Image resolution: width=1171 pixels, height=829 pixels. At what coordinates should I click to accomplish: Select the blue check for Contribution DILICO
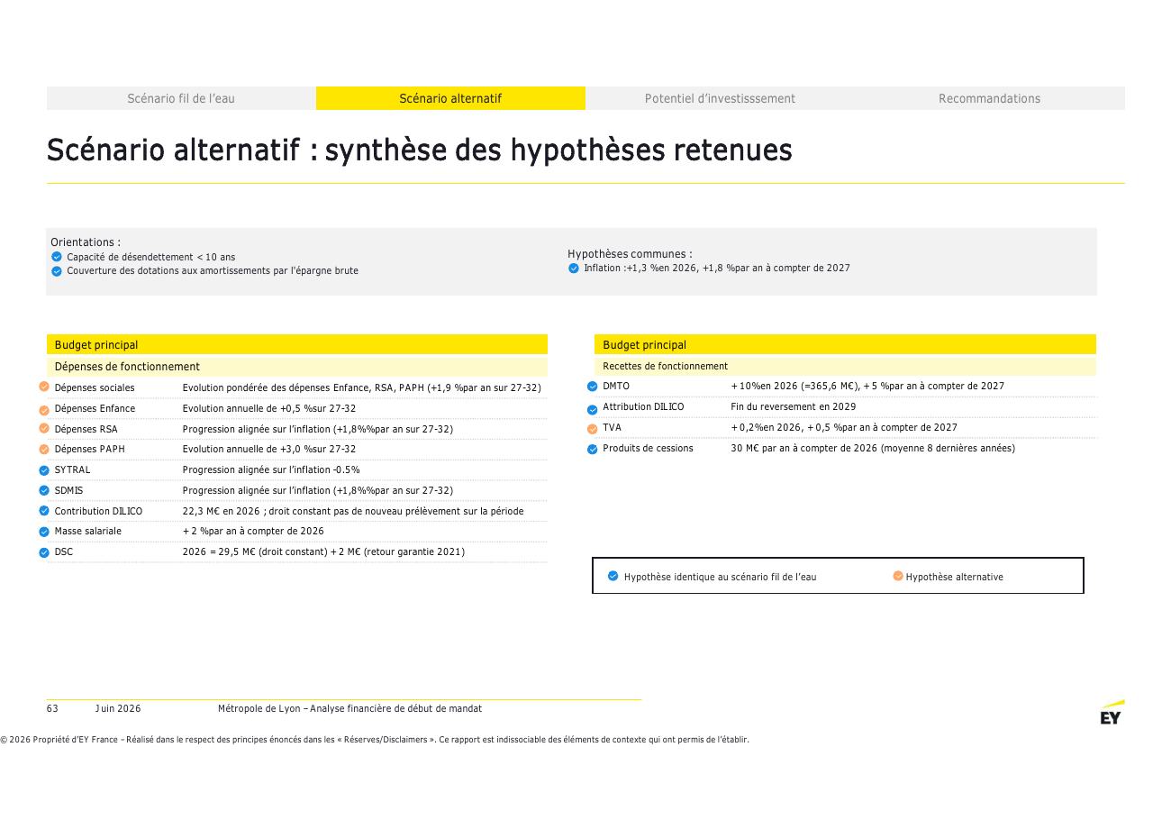coord(44,511)
